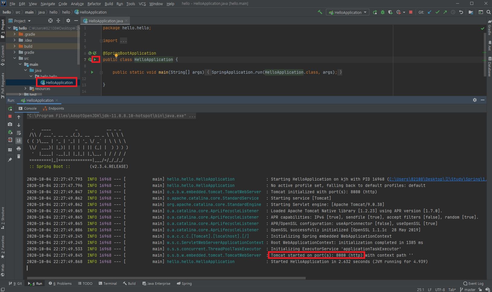Toggle the Commit tool window stripe

click(3, 55)
